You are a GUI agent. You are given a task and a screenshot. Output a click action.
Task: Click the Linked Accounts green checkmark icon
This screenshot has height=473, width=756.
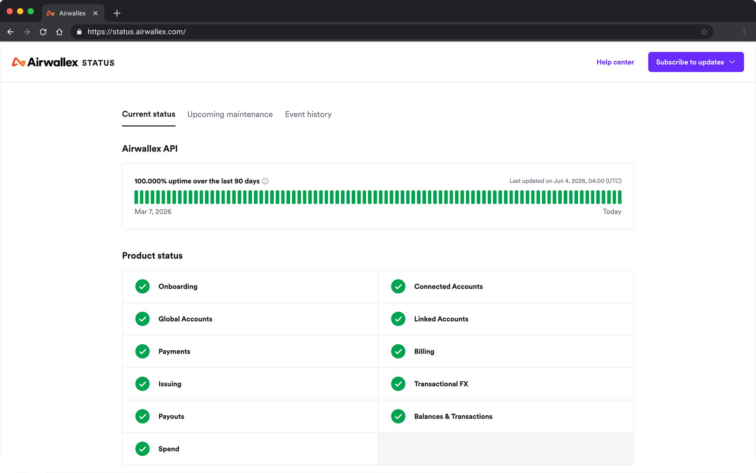point(398,319)
